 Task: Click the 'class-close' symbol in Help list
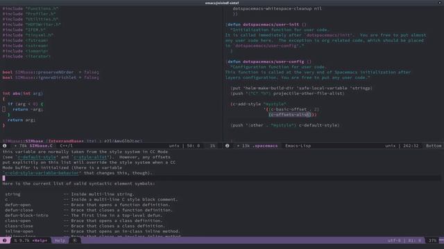point(19,226)
